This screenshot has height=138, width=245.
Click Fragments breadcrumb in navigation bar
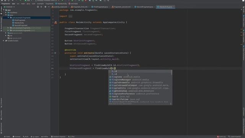click(x=6, y=3)
